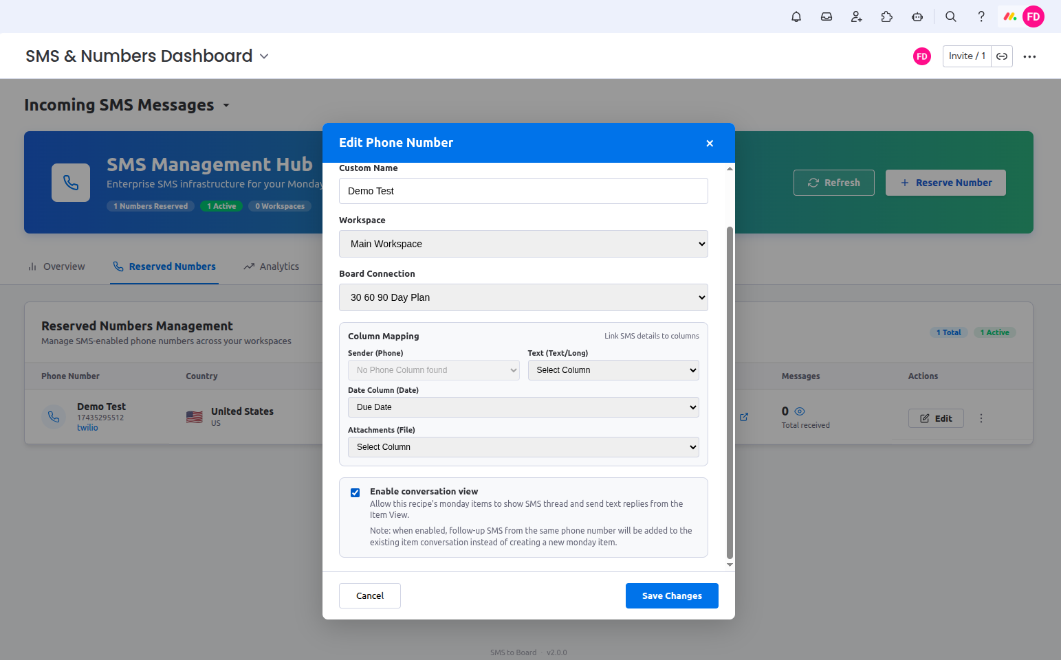Click 'SMS to Board' footer text

coord(513,652)
